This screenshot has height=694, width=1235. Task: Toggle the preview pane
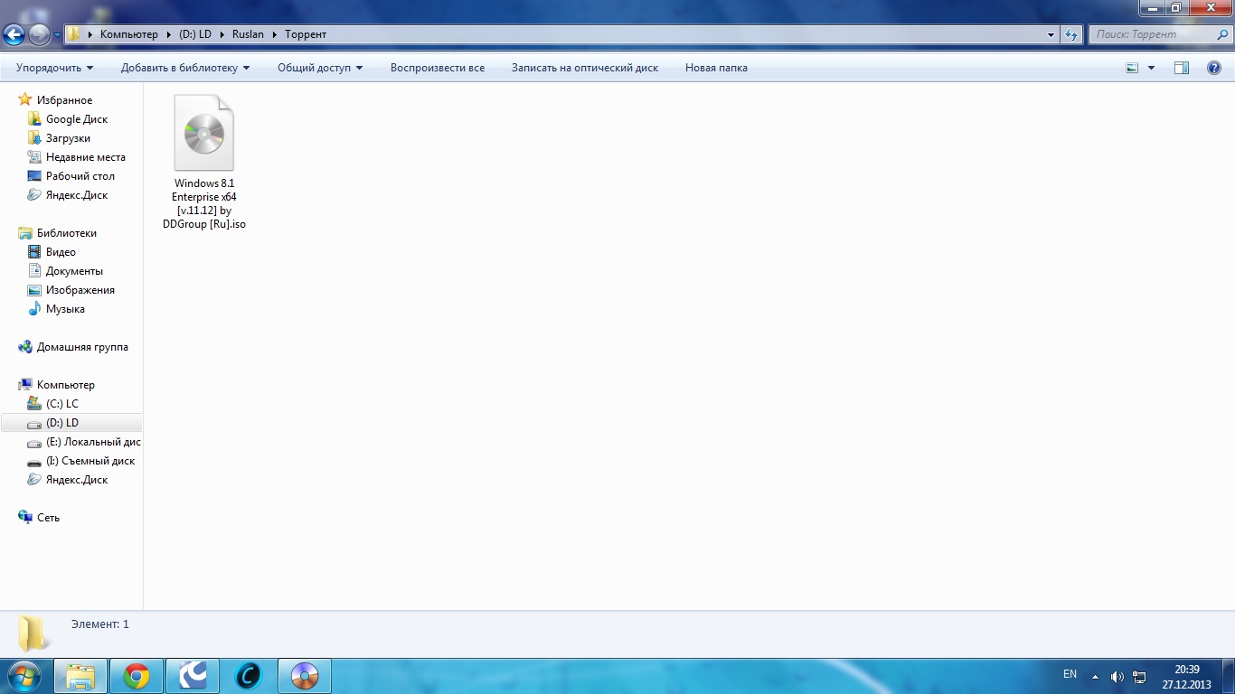pyautogui.click(x=1182, y=68)
